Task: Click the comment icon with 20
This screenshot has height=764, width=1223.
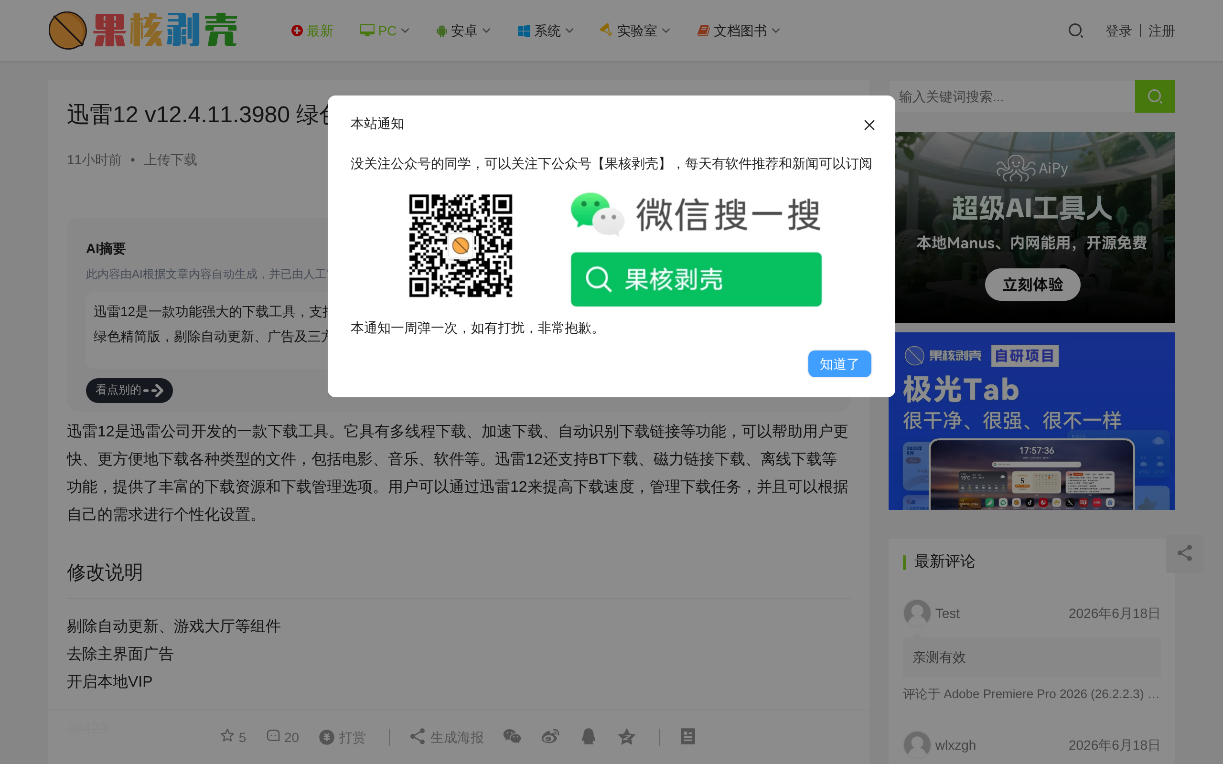Action: coord(282,737)
